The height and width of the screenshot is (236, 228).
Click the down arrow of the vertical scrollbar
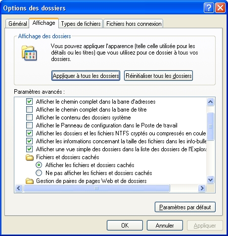pyautogui.click(x=210, y=179)
